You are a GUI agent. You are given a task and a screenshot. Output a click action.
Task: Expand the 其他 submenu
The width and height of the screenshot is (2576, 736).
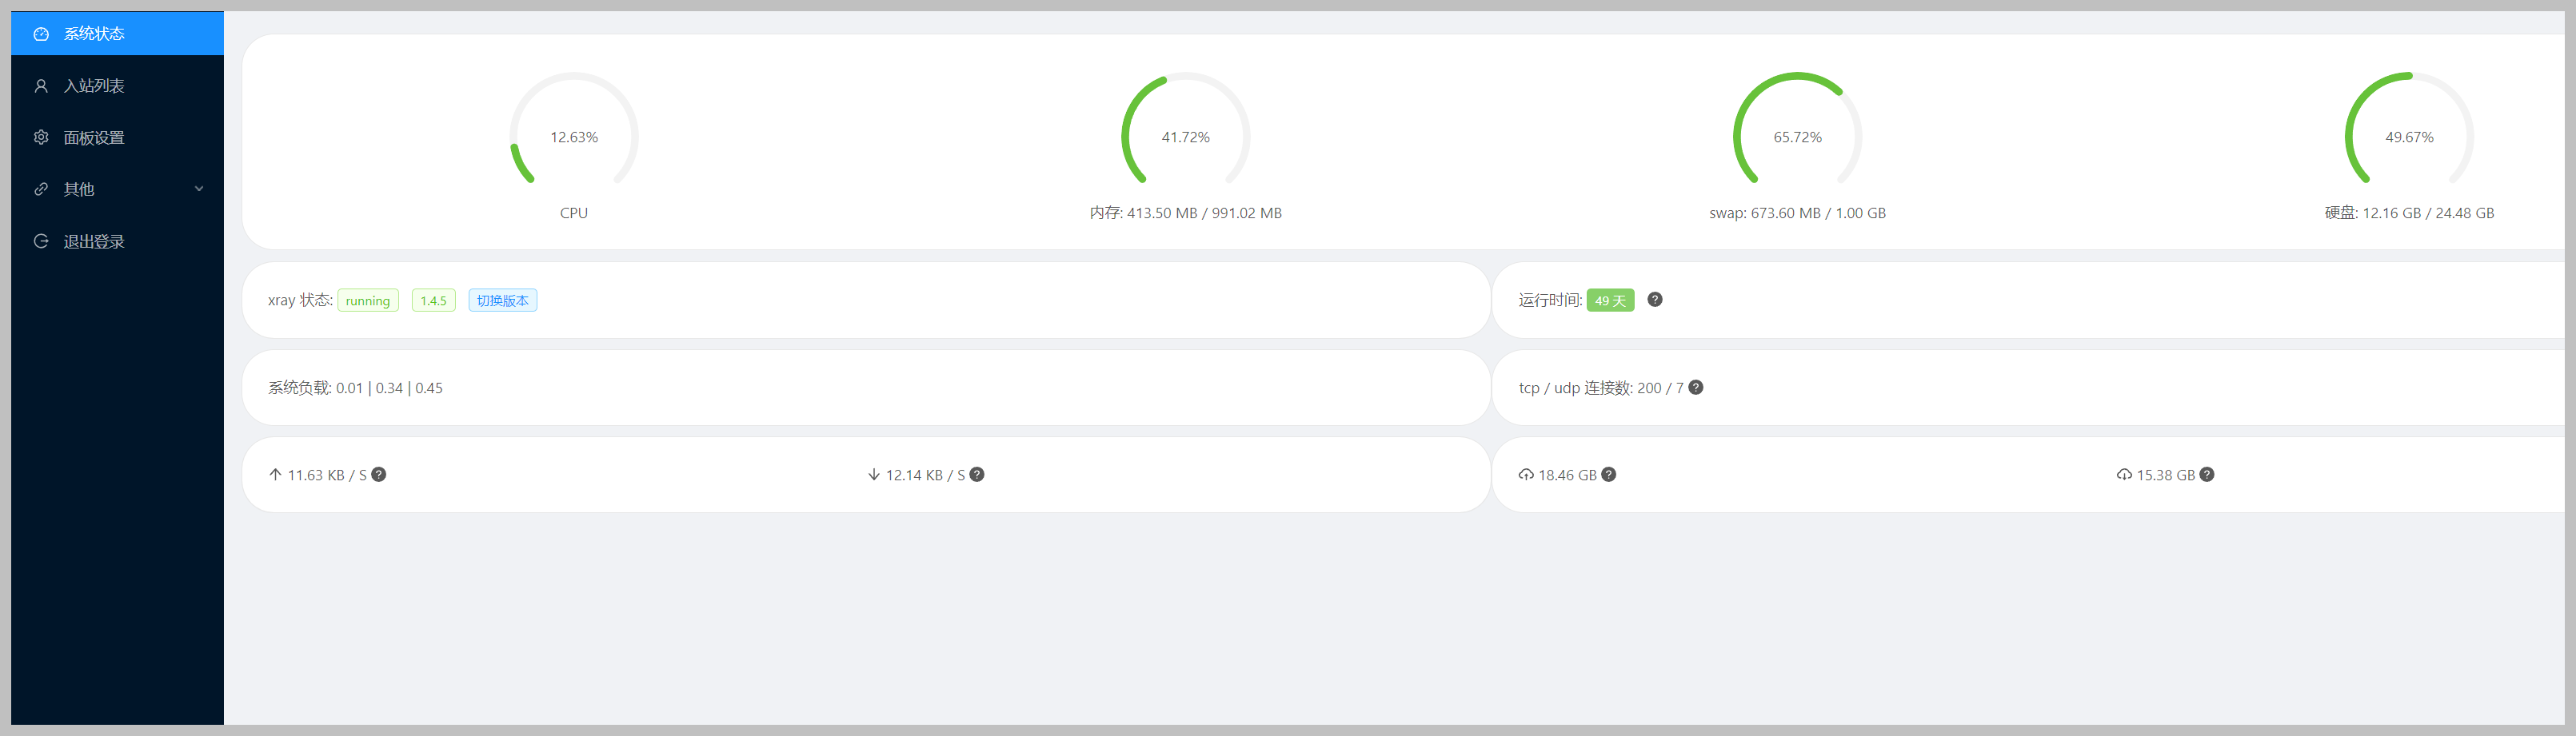tap(117, 189)
